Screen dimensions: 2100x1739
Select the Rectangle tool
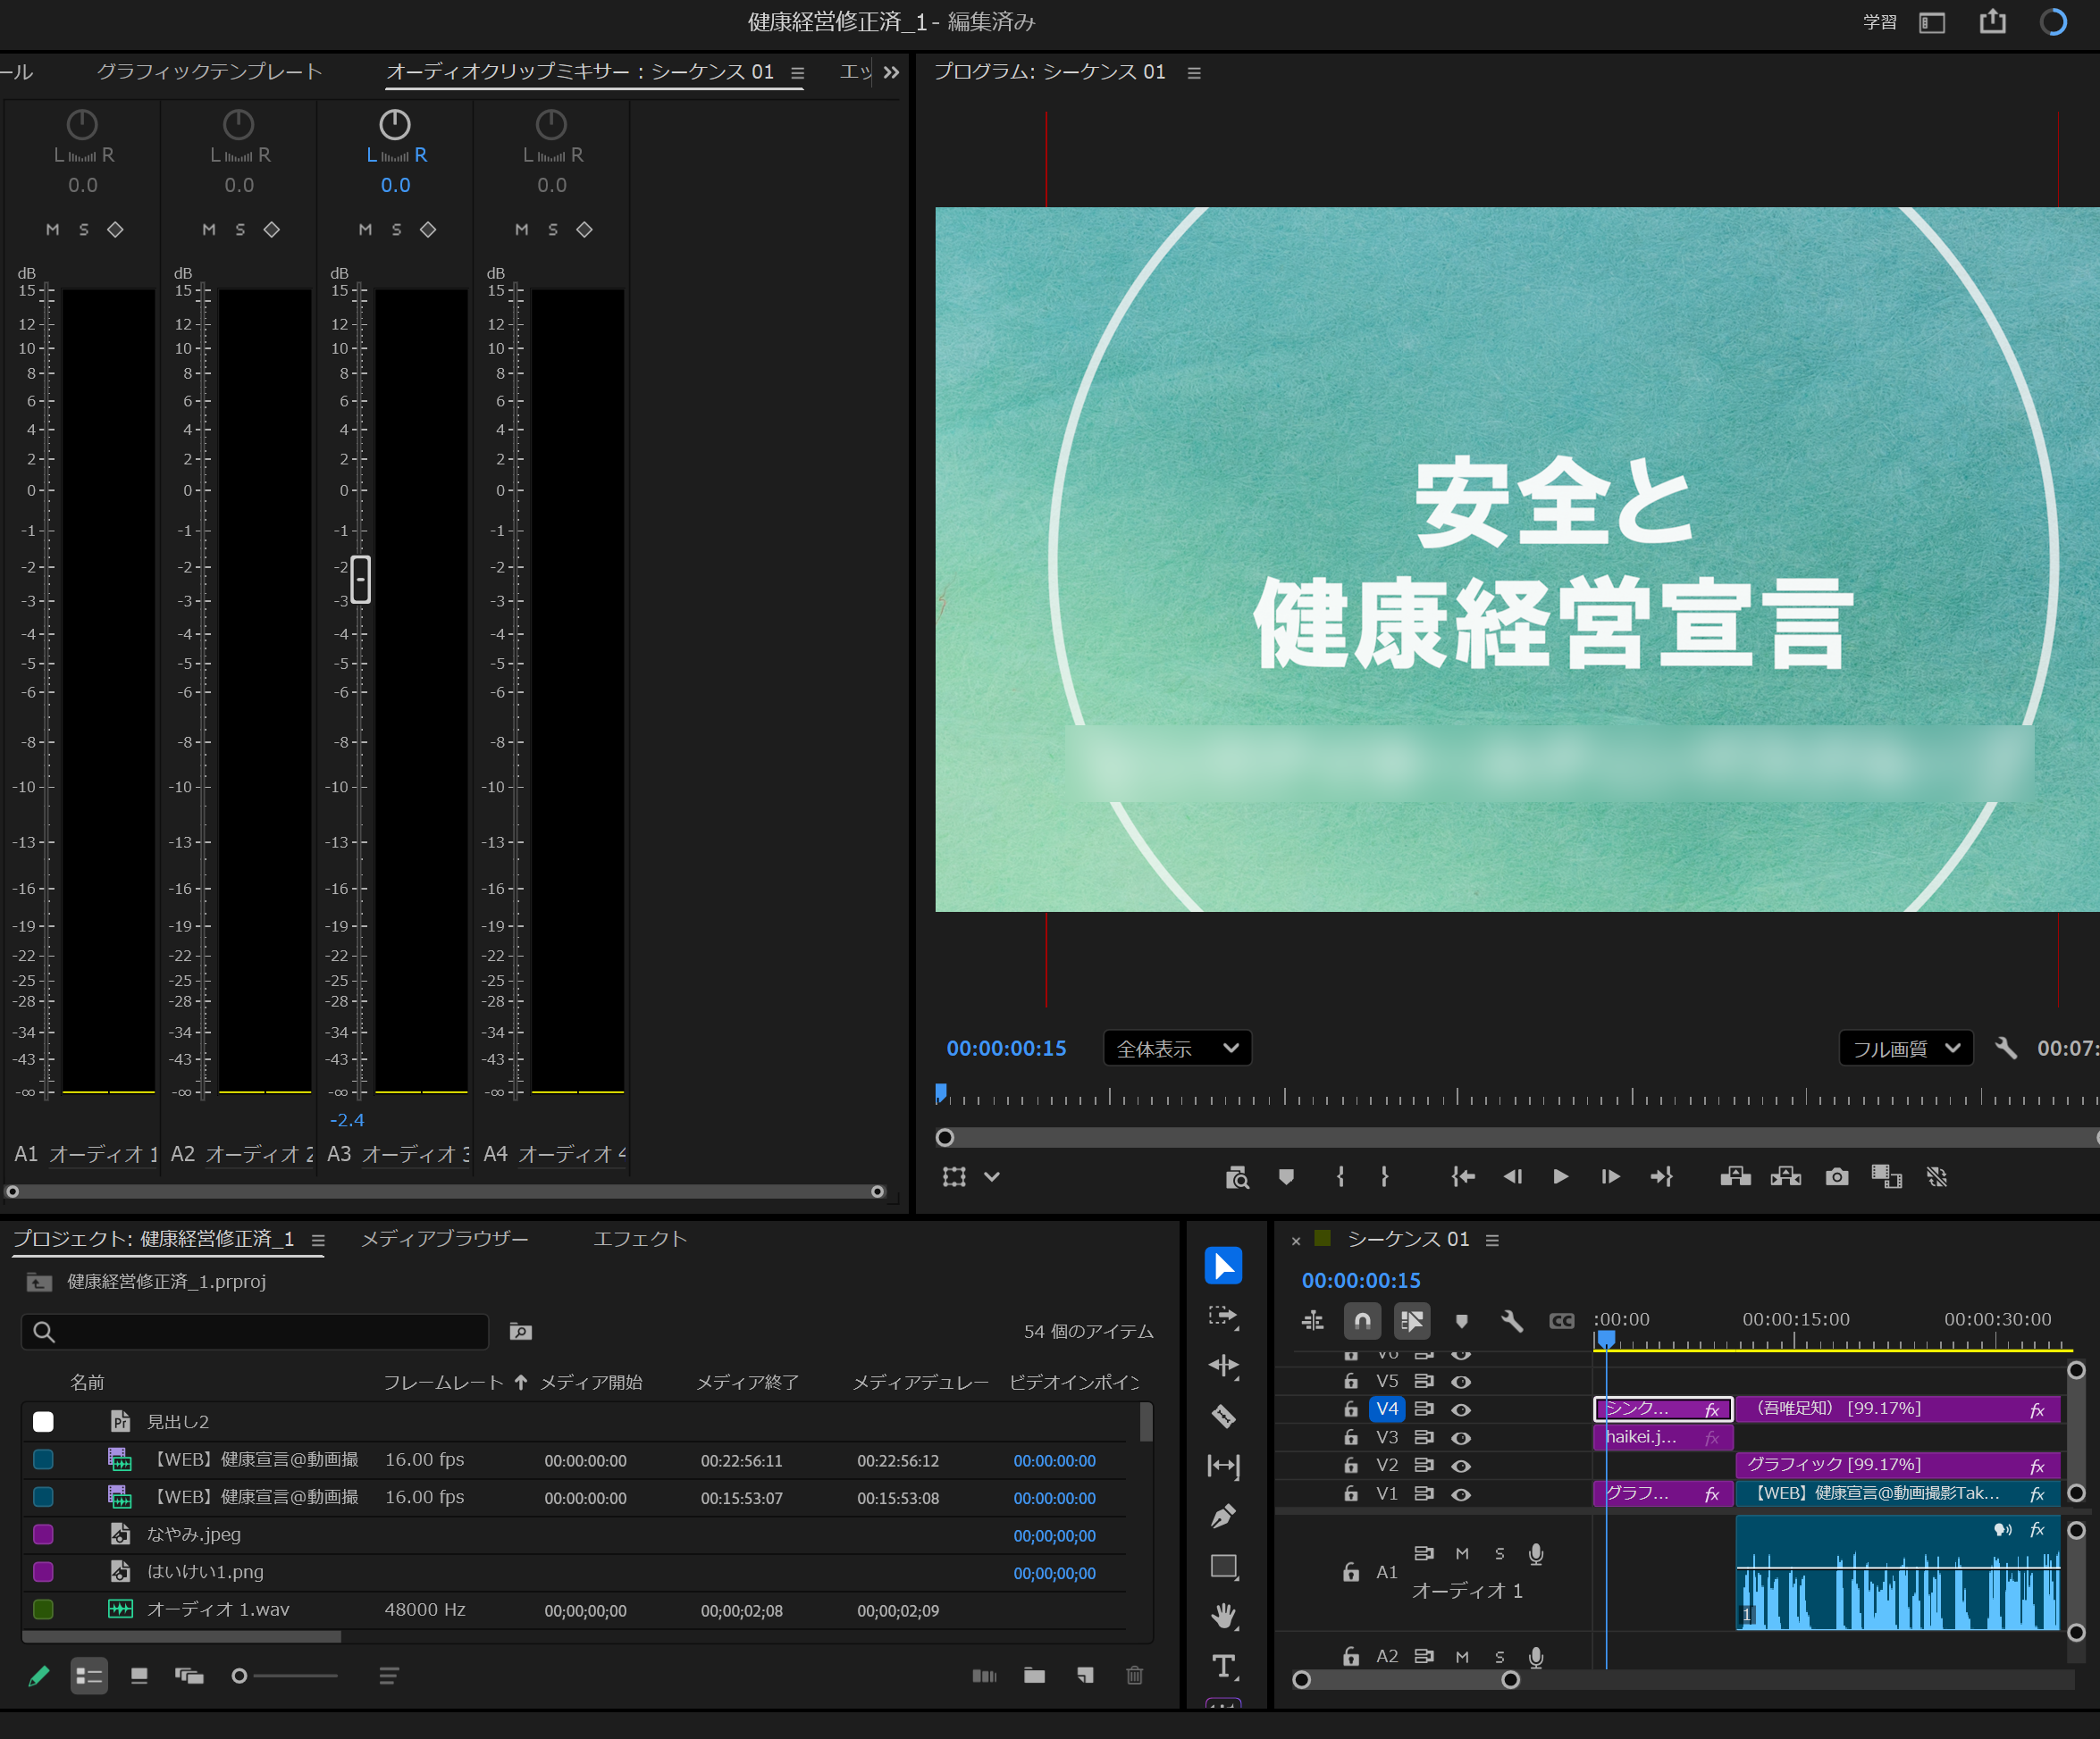pyautogui.click(x=1223, y=1566)
